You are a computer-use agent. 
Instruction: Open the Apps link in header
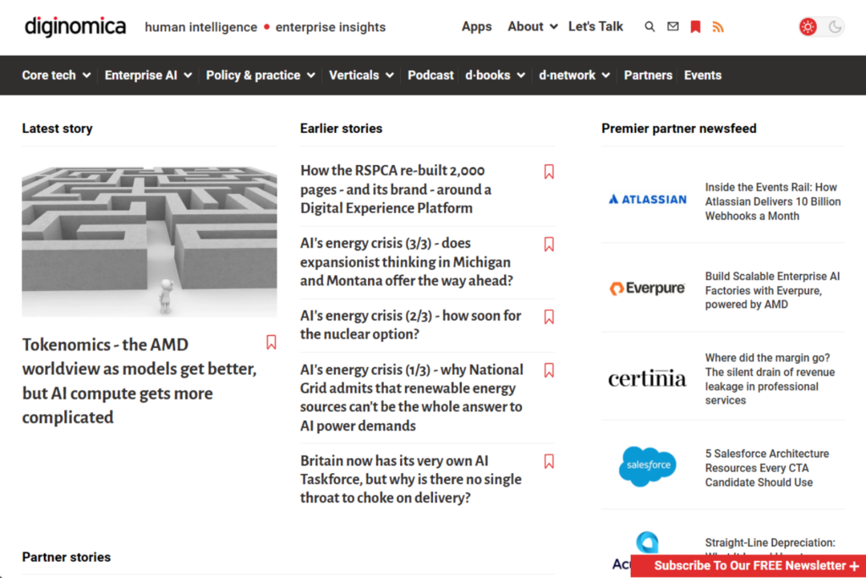pos(477,26)
